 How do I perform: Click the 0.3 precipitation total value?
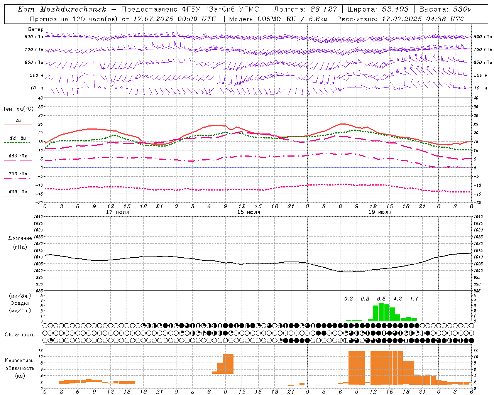[x=365, y=299]
